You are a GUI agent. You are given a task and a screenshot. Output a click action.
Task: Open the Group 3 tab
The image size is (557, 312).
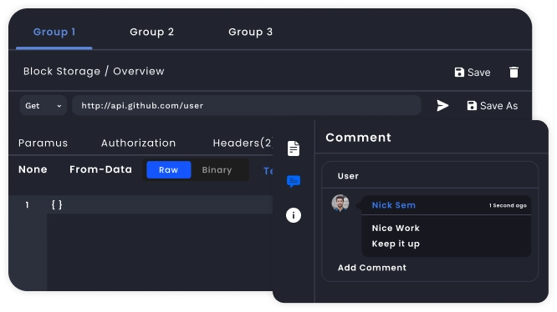pos(250,32)
